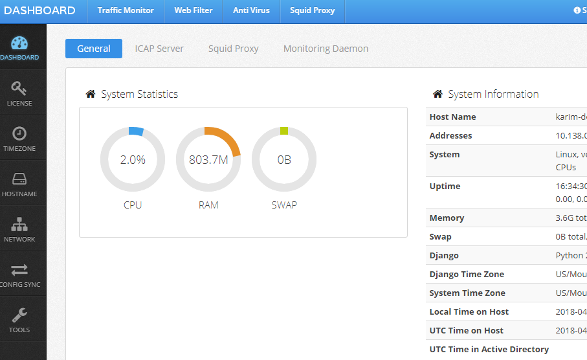
Task: Click the Addresses row label
Action: coord(450,135)
